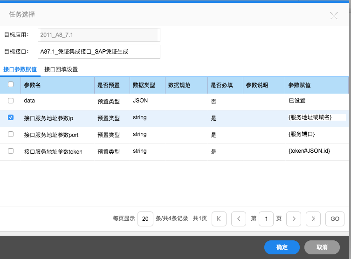Click the 确定 confirm button
This screenshot has width=351, height=259.
click(282, 247)
